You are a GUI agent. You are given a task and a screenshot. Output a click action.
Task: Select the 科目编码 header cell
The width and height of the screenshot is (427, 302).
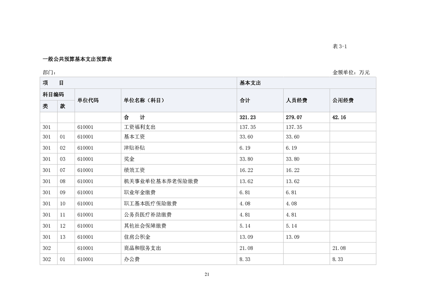57,94
